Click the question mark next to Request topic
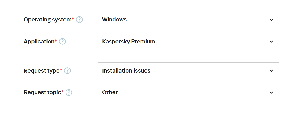The height and width of the screenshot is (116, 301). click(69, 92)
